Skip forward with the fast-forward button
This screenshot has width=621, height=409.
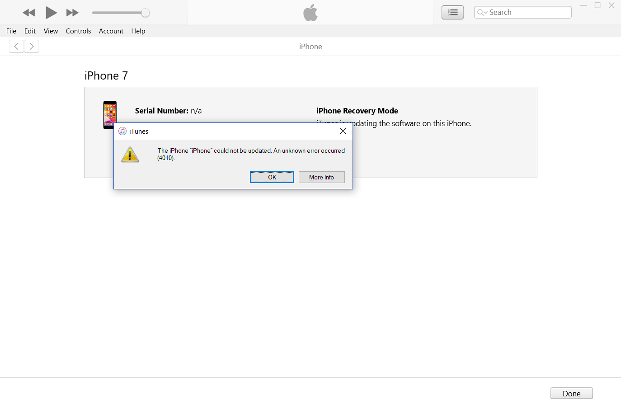72,13
